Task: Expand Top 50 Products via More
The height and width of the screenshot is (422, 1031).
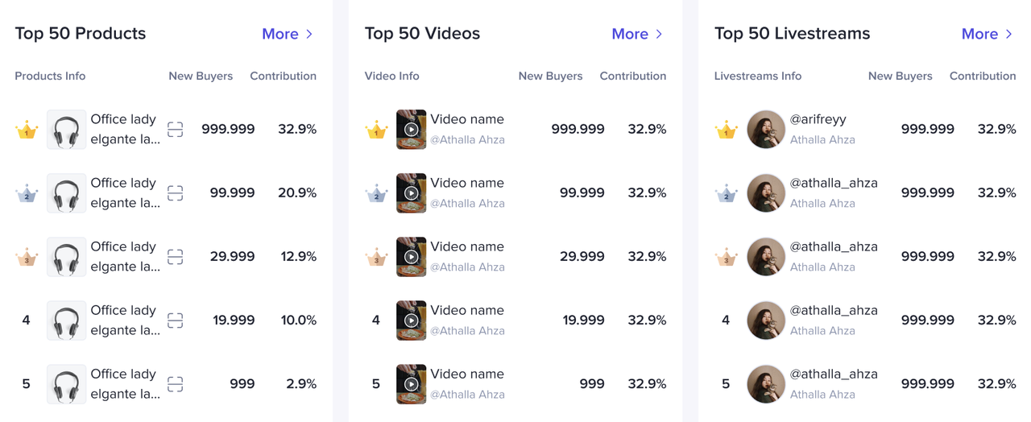Action: pos(288,34)
